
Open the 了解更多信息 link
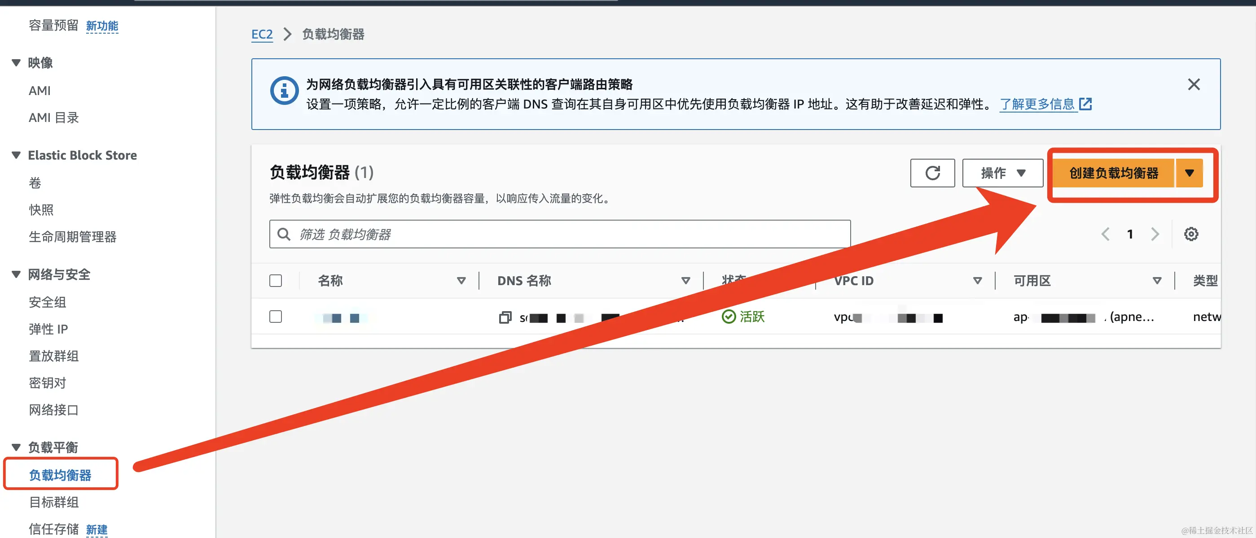(1037, 104)
